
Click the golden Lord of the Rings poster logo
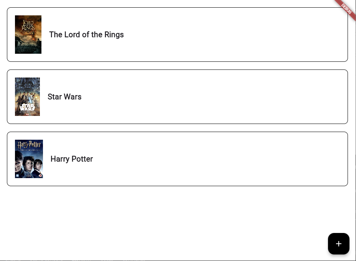pyautogui.click(x=28, y=27)
